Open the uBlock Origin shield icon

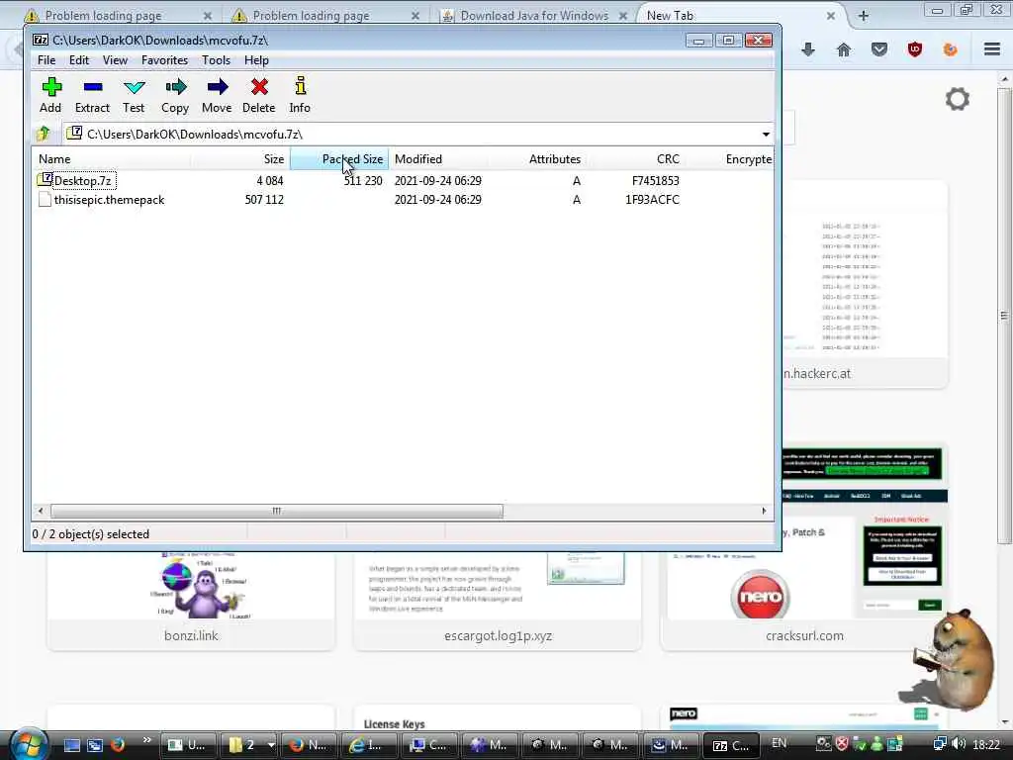915,49
